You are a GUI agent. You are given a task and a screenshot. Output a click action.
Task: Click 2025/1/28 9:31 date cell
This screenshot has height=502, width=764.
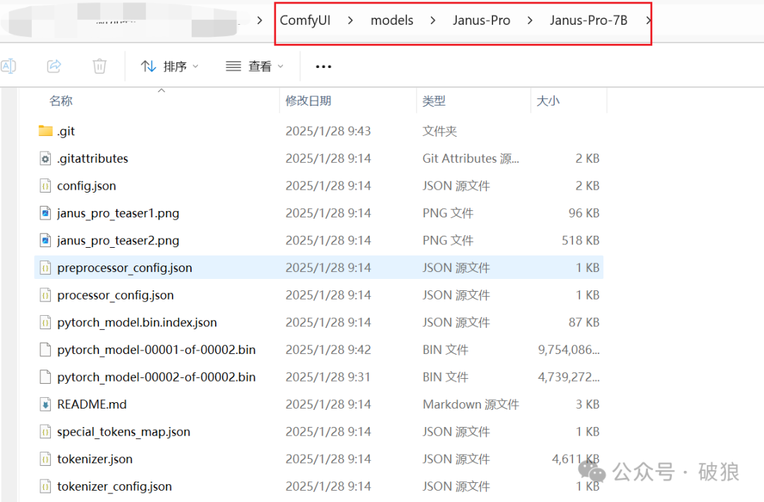tap(328, 377)
